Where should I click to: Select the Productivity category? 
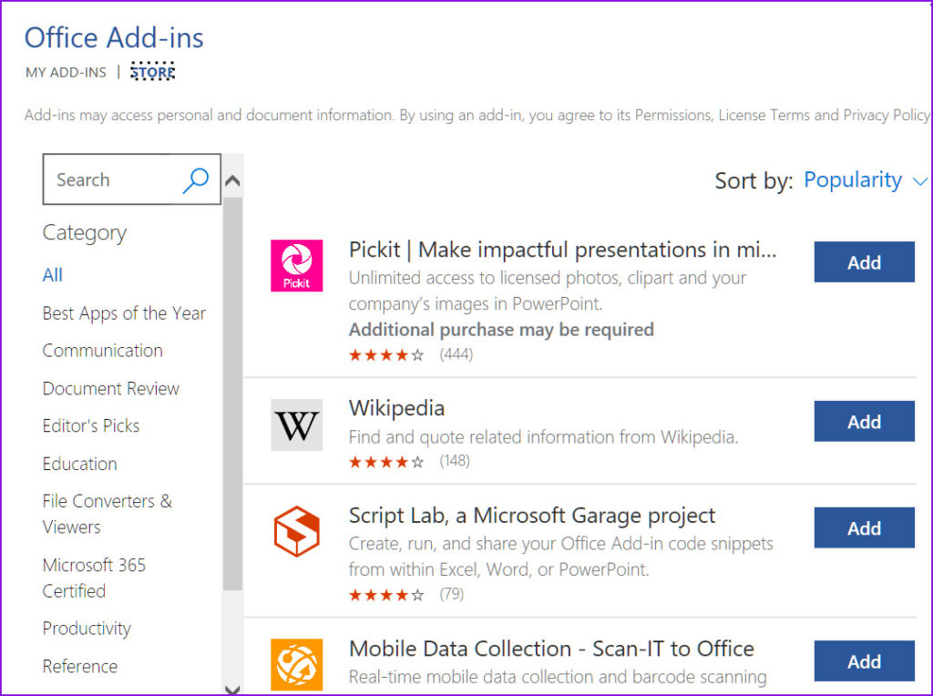pyautogui.click(x=87, y=629)
